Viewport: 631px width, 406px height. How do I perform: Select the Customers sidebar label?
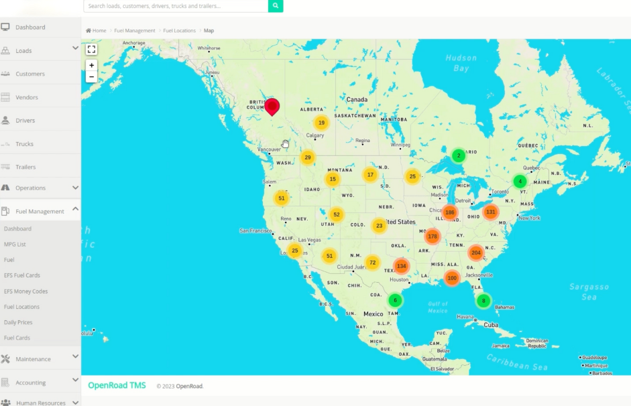click(x=30, y=74)
